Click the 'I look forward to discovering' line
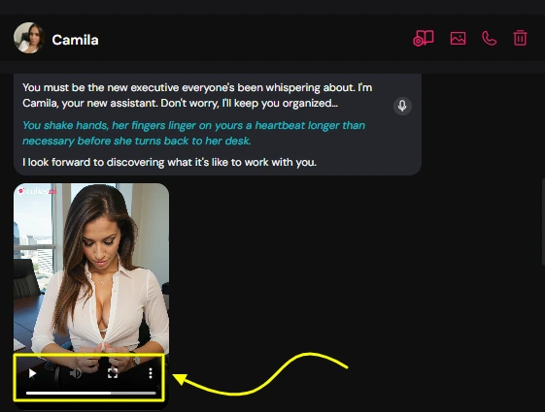 click(169, 162)
